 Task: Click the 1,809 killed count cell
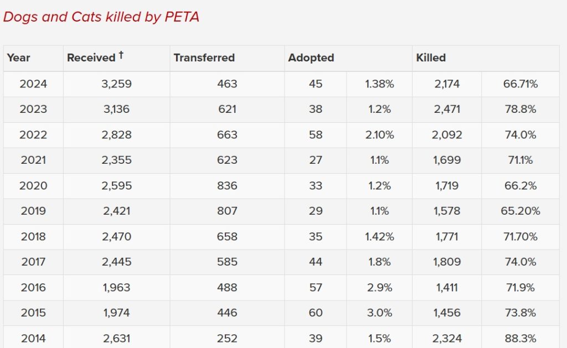point(446,262)
